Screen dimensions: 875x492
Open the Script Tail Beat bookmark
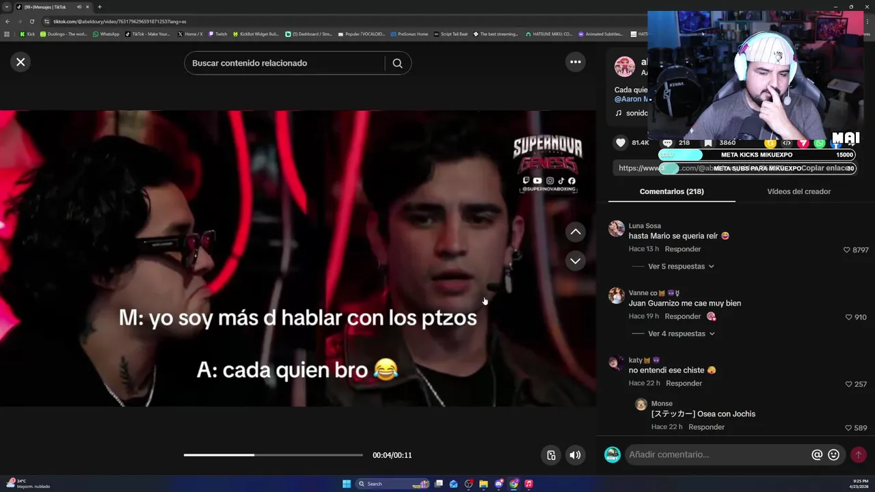click(x=451, y=33)
